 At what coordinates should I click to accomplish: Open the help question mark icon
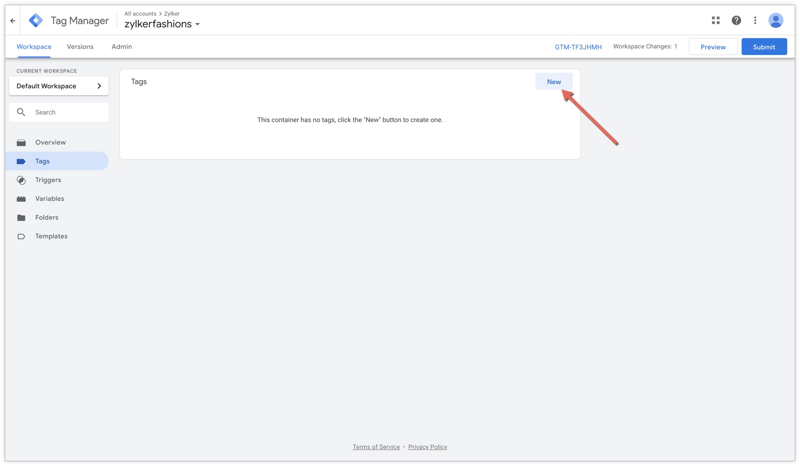coord(736,20)
